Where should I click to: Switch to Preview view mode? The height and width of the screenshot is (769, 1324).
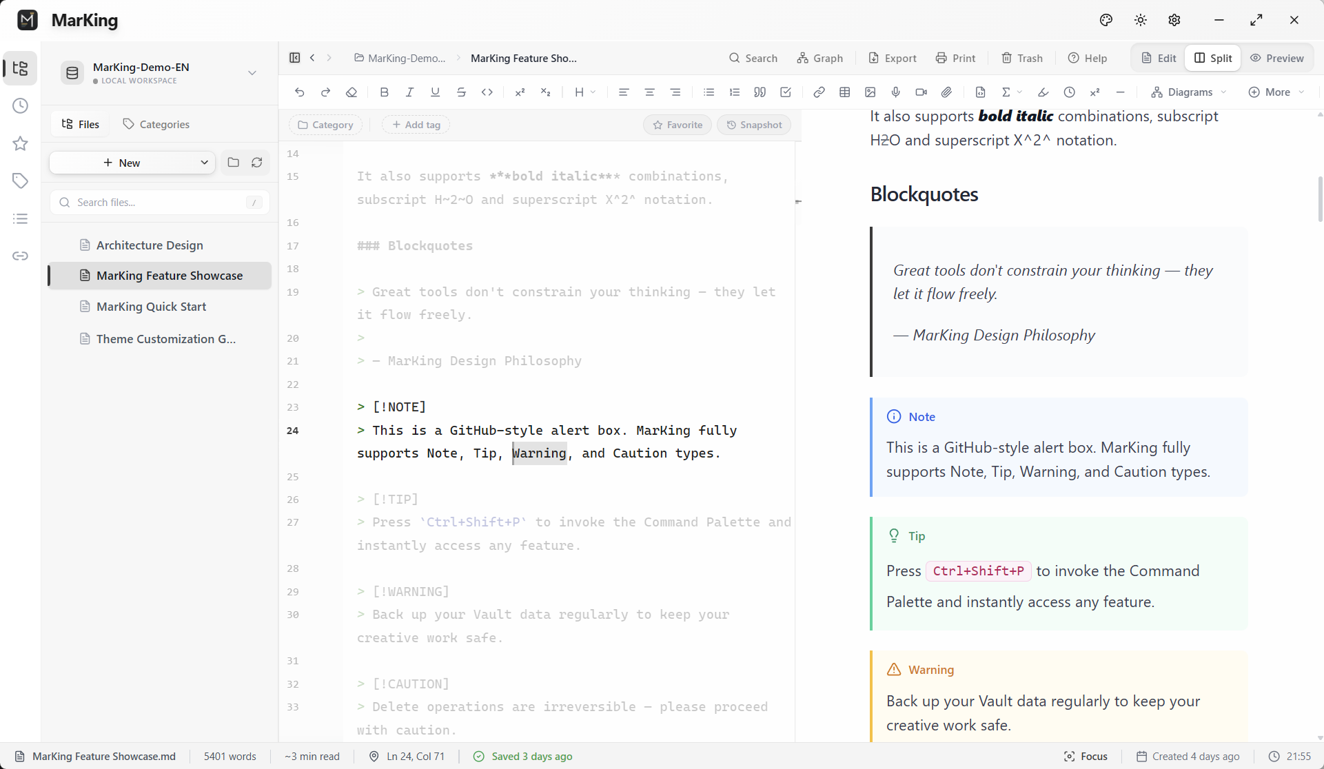coord(1277,58)
